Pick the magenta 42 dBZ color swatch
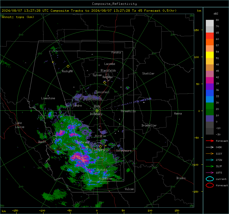Viewport: 229px width, 214px height. [210, 80]
